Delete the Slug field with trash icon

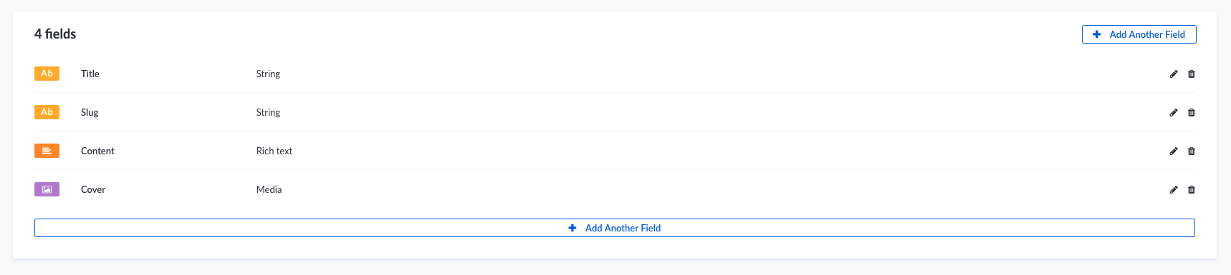(1192, 113)
